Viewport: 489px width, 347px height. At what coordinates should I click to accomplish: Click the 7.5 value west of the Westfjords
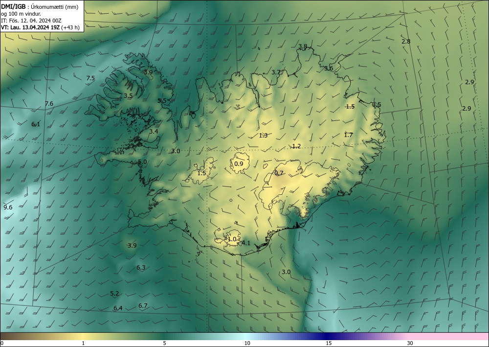(x=90, y=78)
